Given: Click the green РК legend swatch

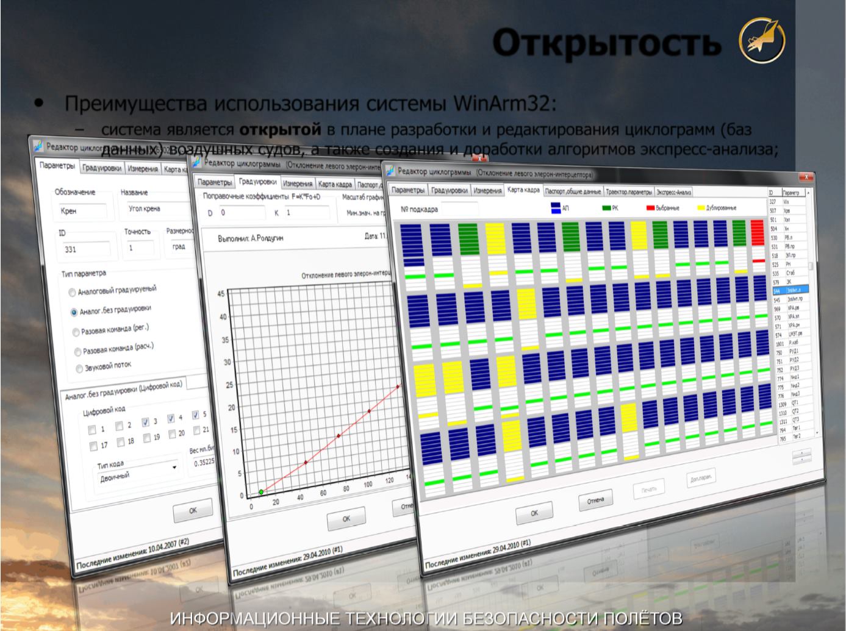Looking at the screenshot, I should (x=606, y=209).
